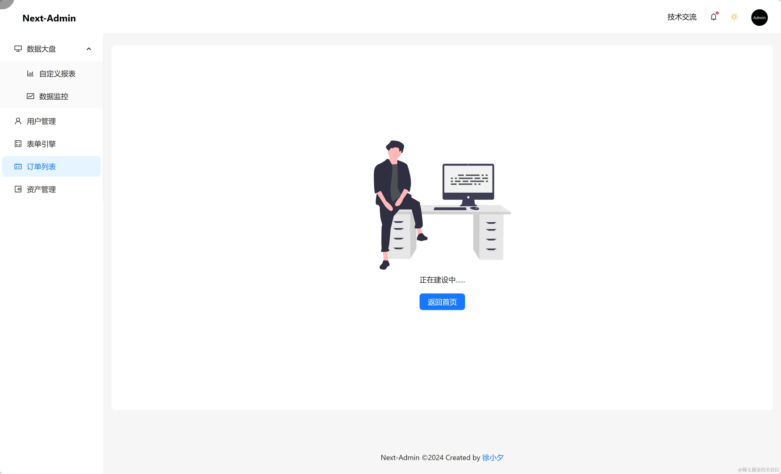Click the desk illustration image
The image size is (781, 474).
pyautogui.click(x=442, y=205)
